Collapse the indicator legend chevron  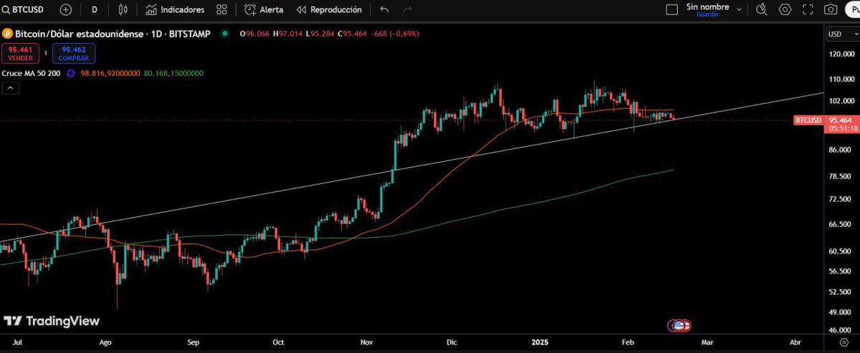point(11,88)
